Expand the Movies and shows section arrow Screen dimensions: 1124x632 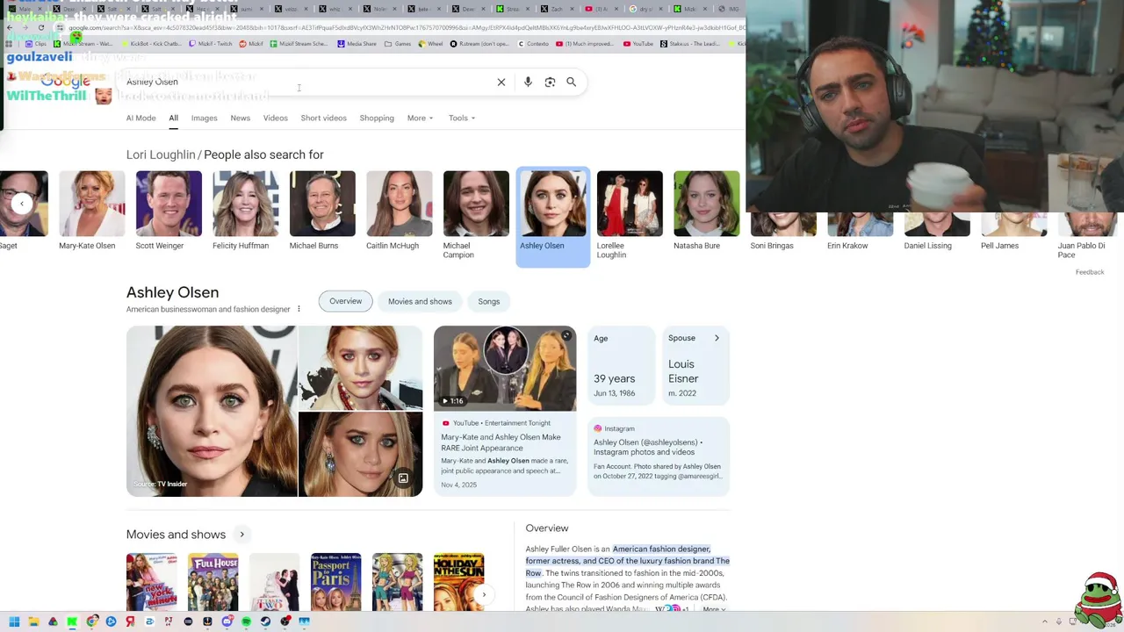[x=241, y=535]
